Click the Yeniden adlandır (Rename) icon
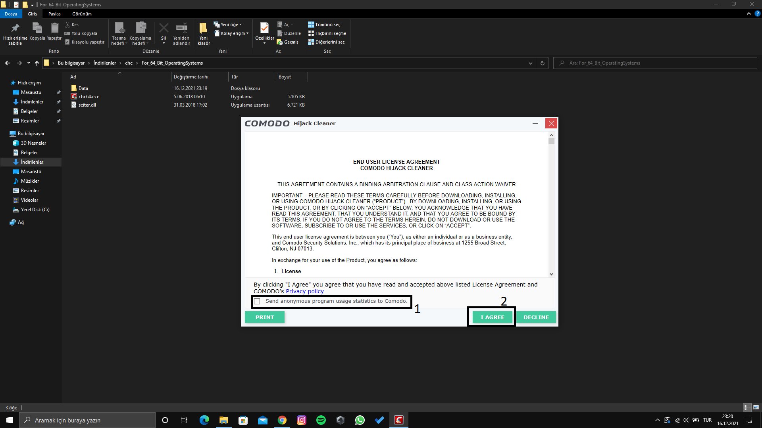The image size is (762, 428). [181, 29]
